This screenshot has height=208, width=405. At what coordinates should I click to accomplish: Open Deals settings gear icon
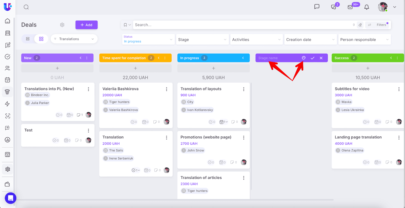coord(62,25)
